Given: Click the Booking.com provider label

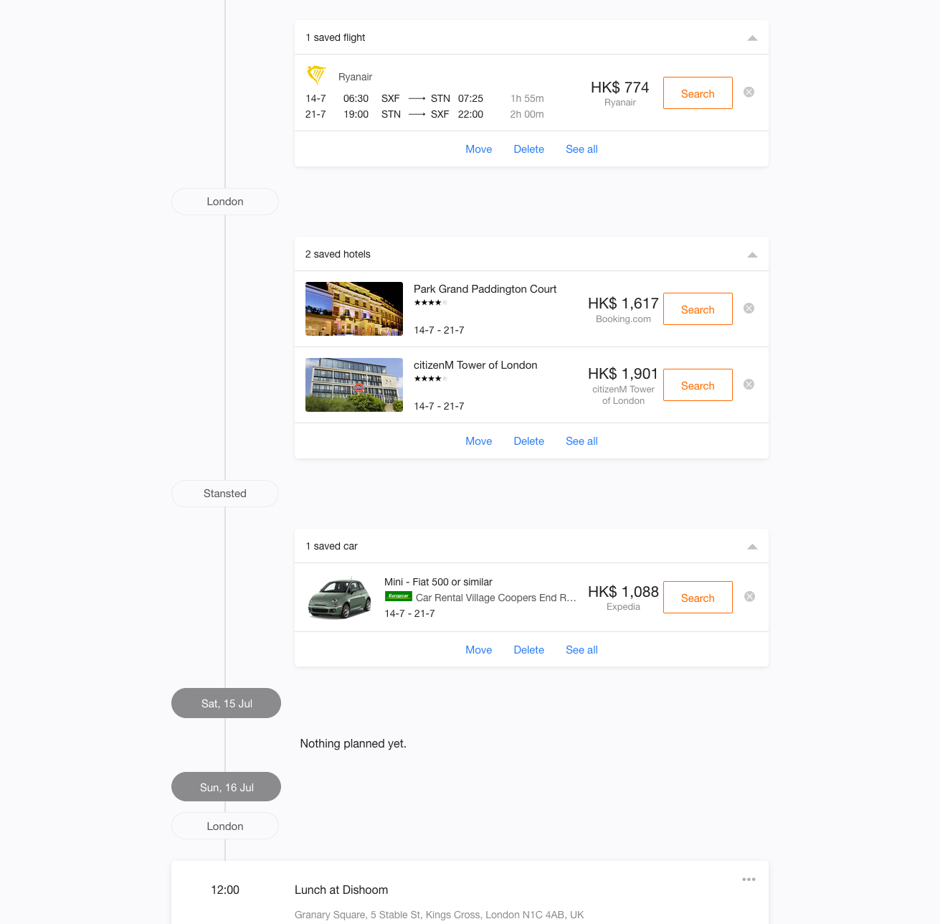Looking at the screenshot, I should 623,319.
